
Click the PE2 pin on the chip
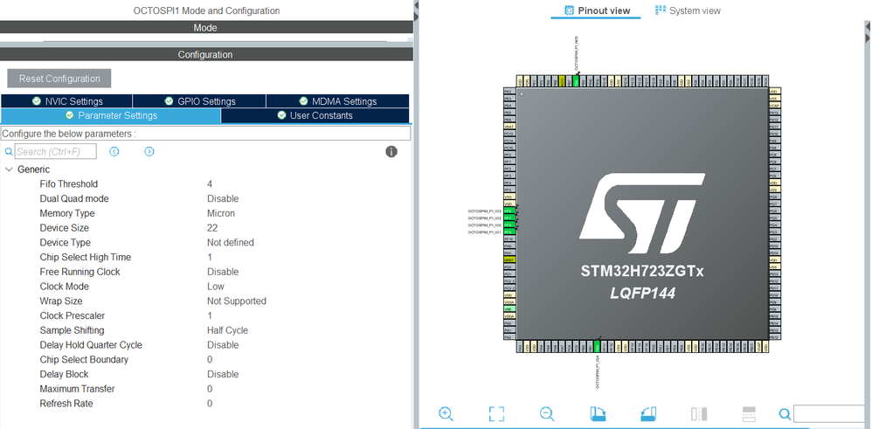pos(509,91)
